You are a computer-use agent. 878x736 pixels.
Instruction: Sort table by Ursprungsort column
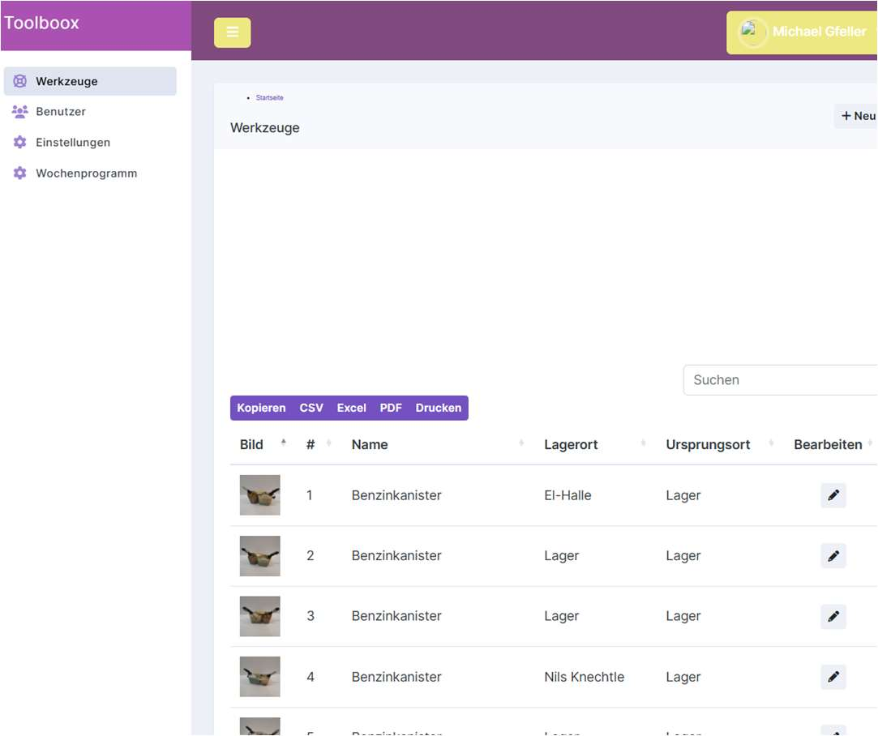[708, 444]
